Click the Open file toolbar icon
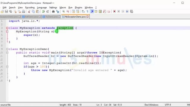This screenshot has height=107, width=190. click(2, 12)
